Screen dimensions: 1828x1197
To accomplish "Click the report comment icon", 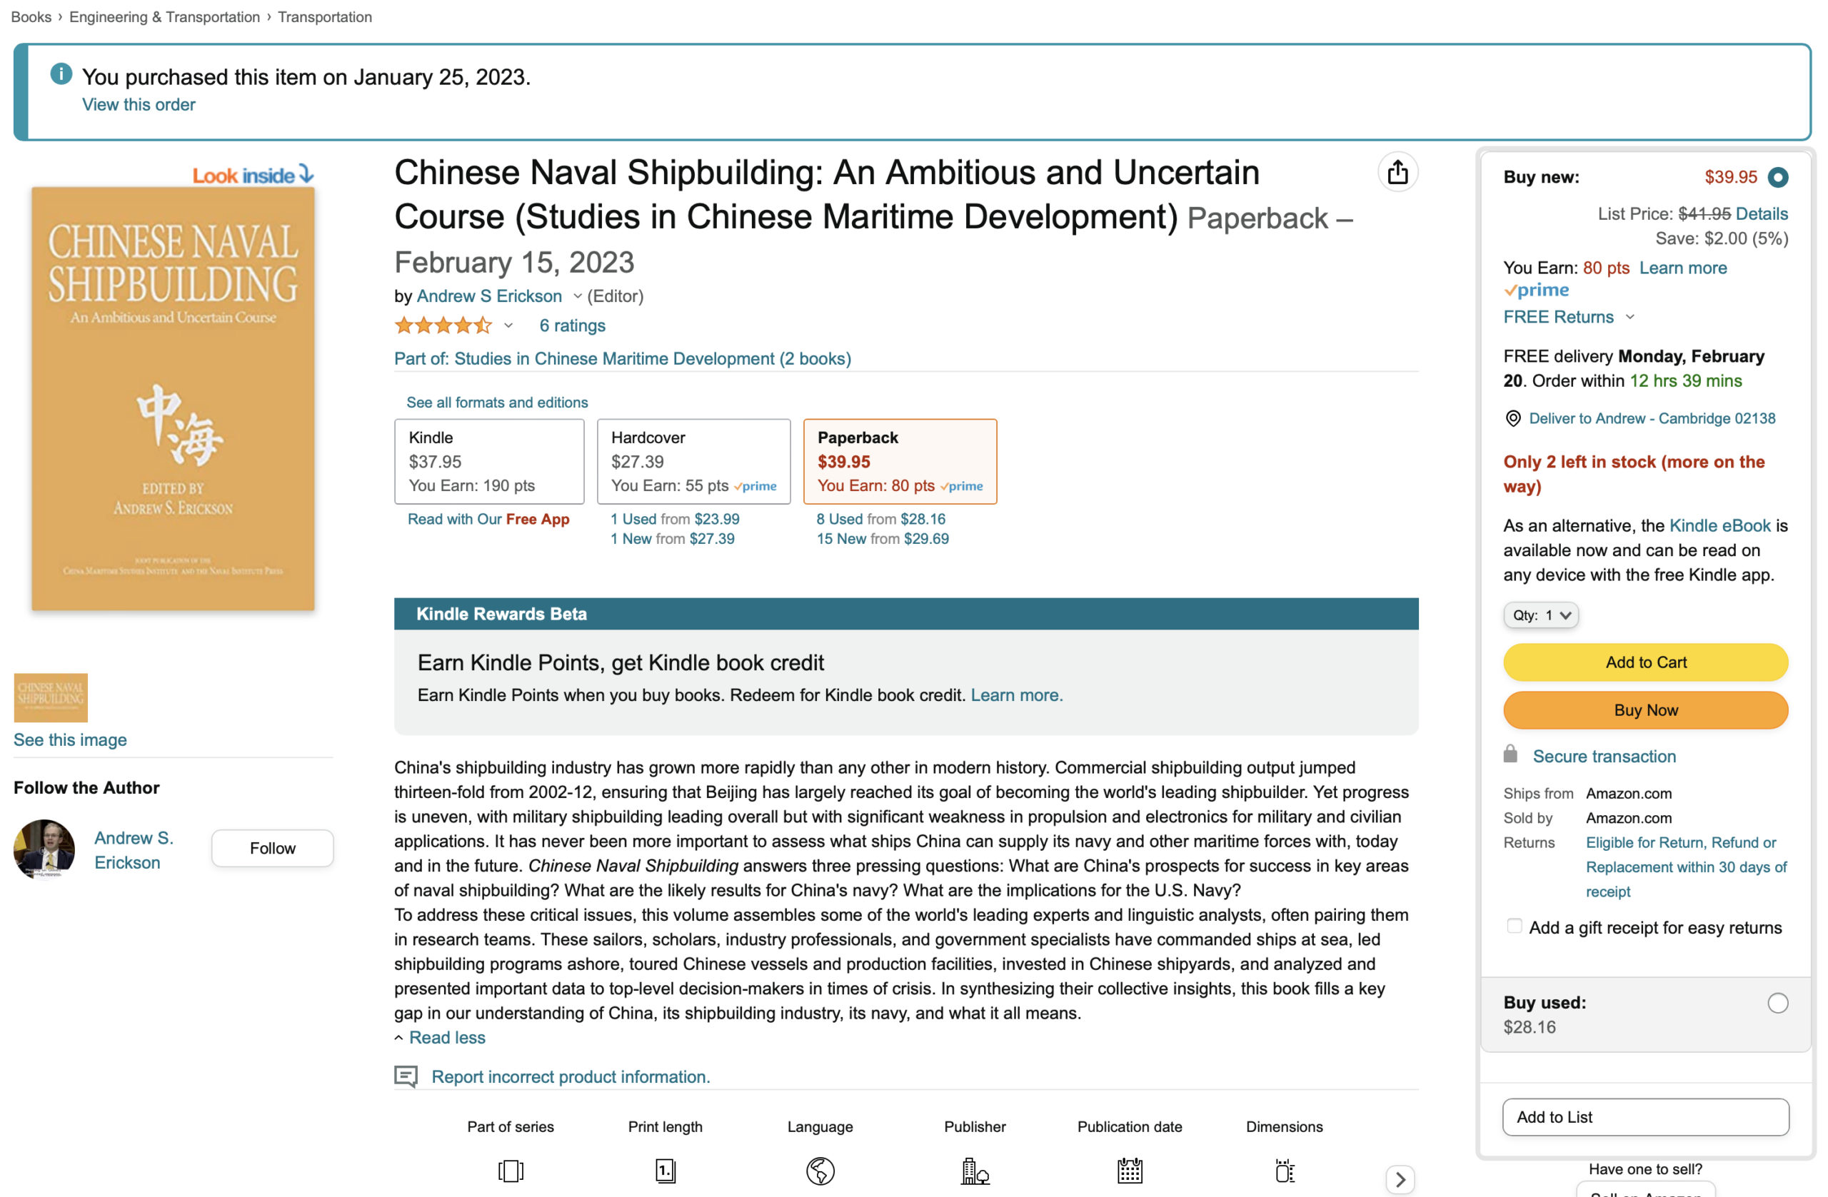I will click(406, 1076).
